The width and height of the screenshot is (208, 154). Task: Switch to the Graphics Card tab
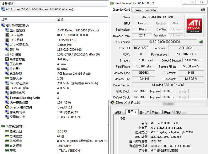pos(121,10)
